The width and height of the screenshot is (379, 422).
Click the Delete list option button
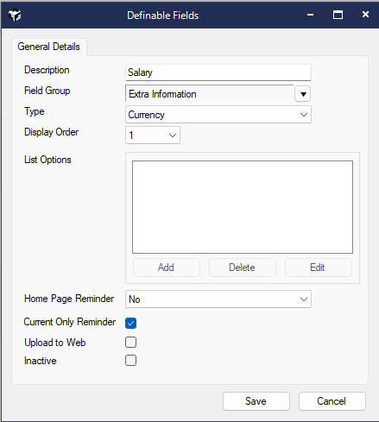[x=242, y=268]
